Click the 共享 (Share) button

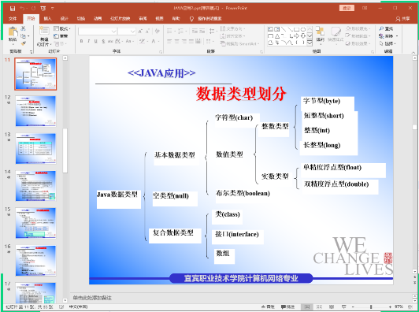402,18
